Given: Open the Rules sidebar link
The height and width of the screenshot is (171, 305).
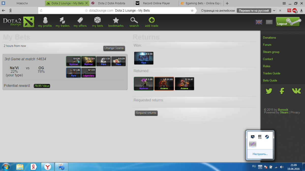Looking at the screenshot, I should click(267, 66).
